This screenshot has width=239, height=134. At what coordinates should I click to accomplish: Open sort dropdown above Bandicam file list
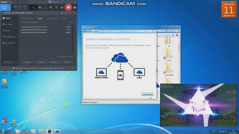click(71, 22)
